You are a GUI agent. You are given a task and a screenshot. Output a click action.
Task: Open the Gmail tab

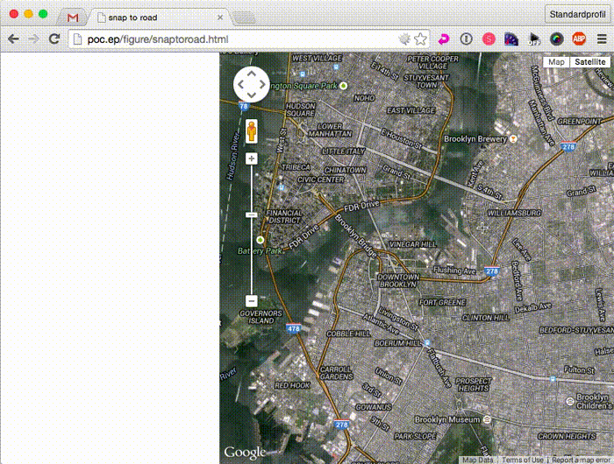coord(73,18)
